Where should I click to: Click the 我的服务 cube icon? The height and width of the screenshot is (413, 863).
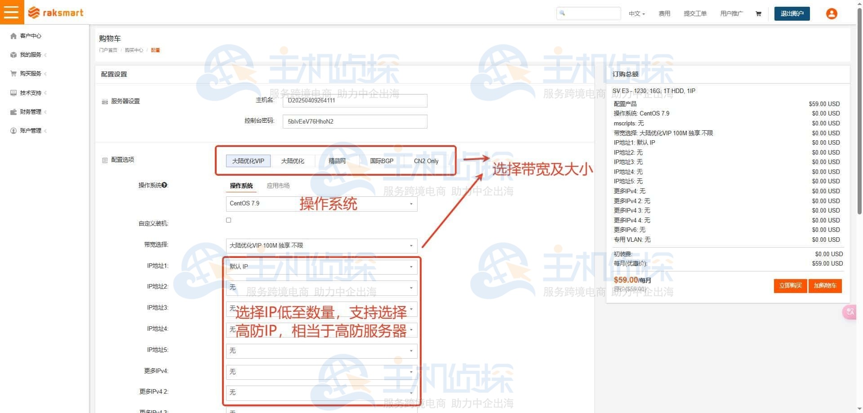click(x=13, y=55)
